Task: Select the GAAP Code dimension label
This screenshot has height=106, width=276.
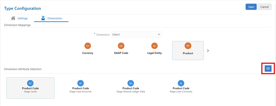Action: point(121,53)
